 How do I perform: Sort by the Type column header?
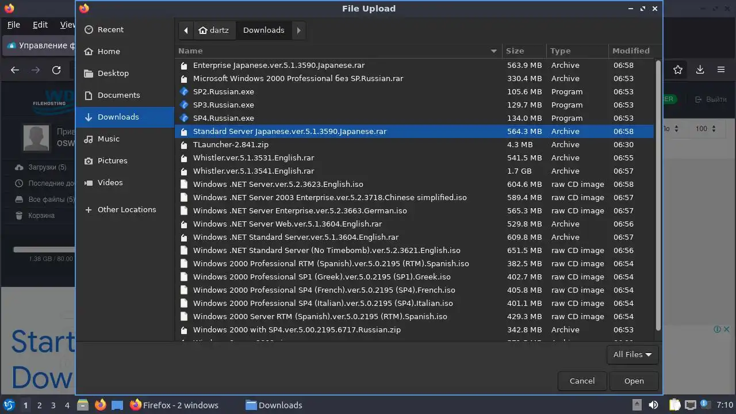(577, 51)
